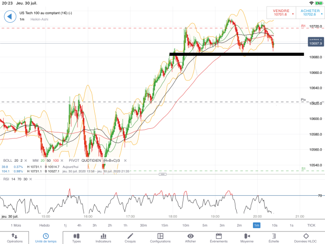This screenshot has height=244, width=325.
Task: Select the 5m time unit
Action: pos(205,225)
